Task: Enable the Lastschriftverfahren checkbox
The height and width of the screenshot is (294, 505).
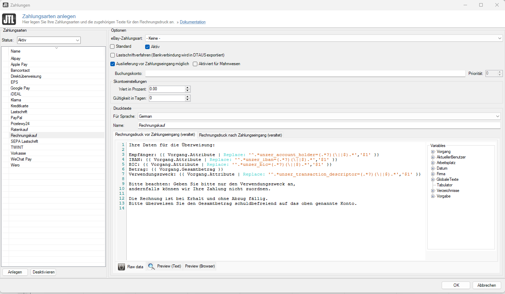Action: (112, 55)
